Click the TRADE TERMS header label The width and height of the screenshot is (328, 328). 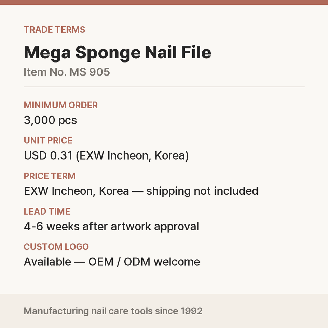(54, 30)
